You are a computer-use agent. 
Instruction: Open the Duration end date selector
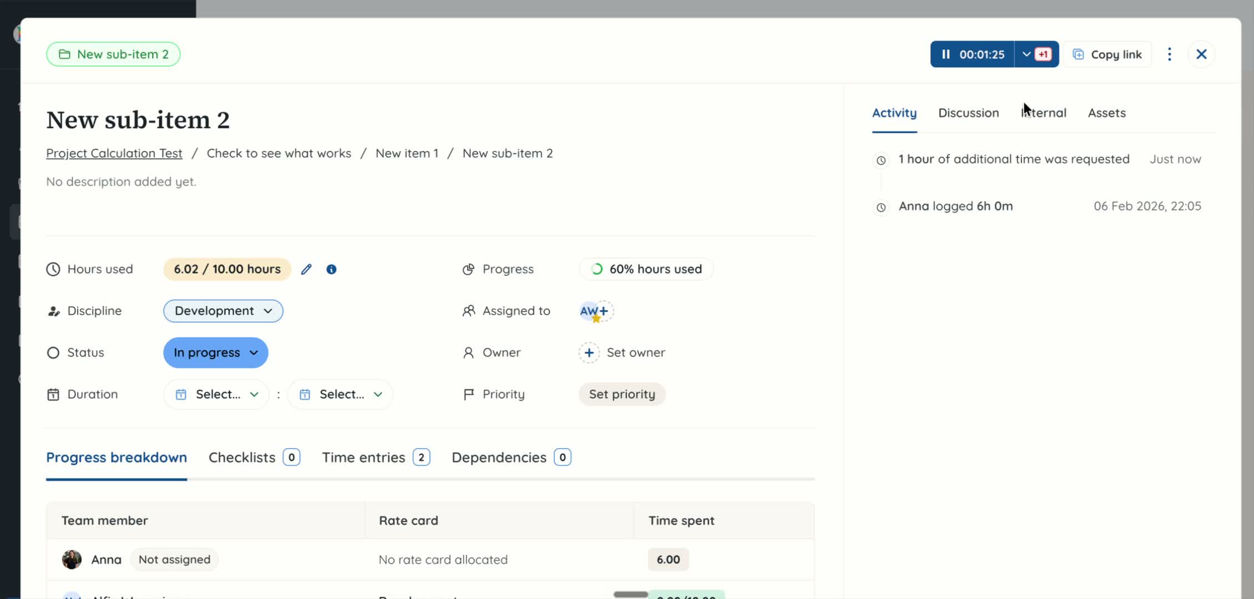pos(340,394)
